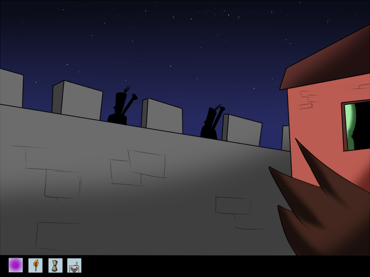Click the left guard's rifle
Viewport: 370px width, 277px height.
(129, 103)
